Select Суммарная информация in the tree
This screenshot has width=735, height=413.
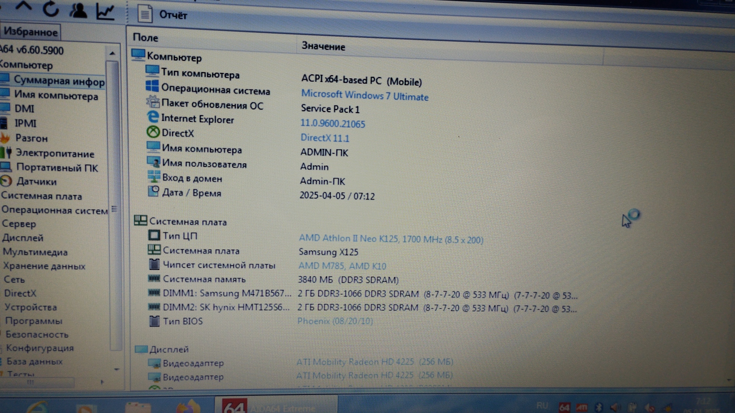coord(53,80)
